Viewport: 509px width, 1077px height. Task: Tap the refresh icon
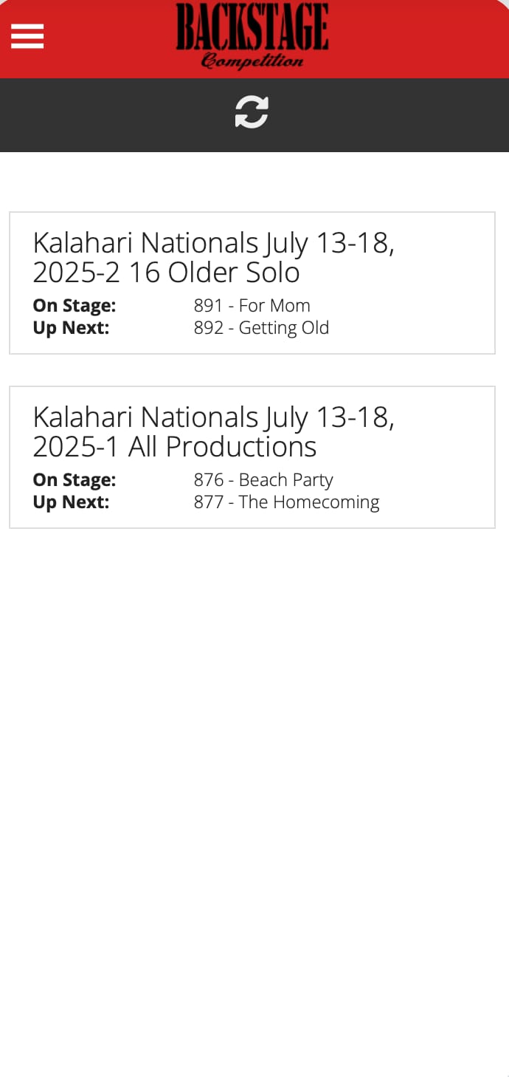[x=252, y=112]
